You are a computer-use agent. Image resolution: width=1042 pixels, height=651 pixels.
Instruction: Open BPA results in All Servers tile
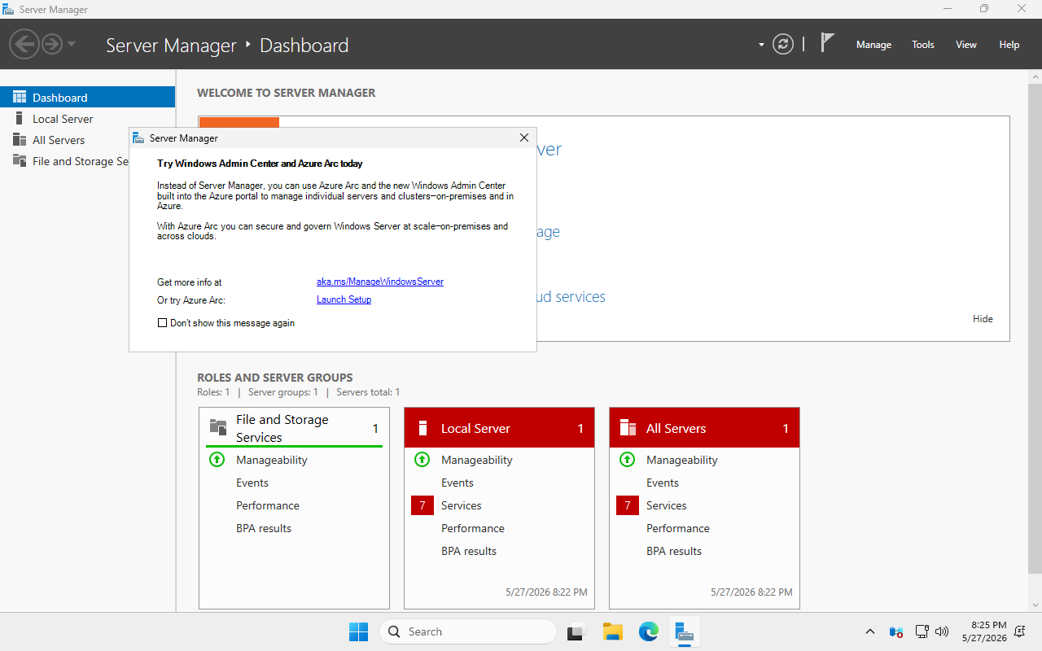(x=674, y=551)
